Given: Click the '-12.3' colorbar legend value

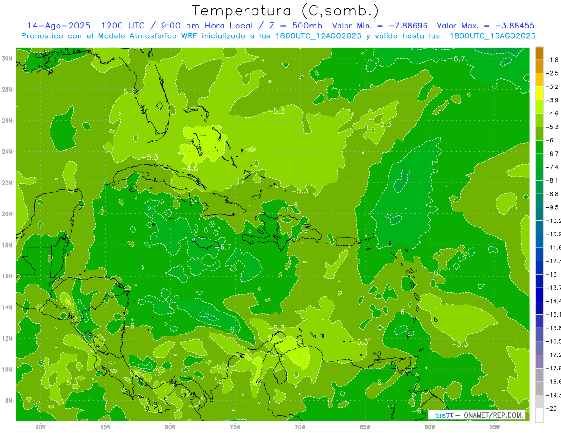Looking at the screenshot, I should click(554, 261).
